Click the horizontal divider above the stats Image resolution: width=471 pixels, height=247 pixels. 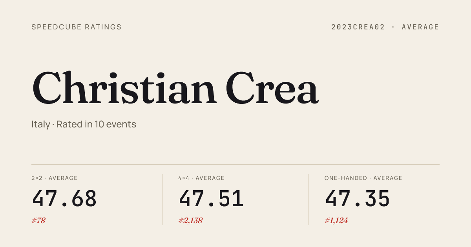[235, 164]
